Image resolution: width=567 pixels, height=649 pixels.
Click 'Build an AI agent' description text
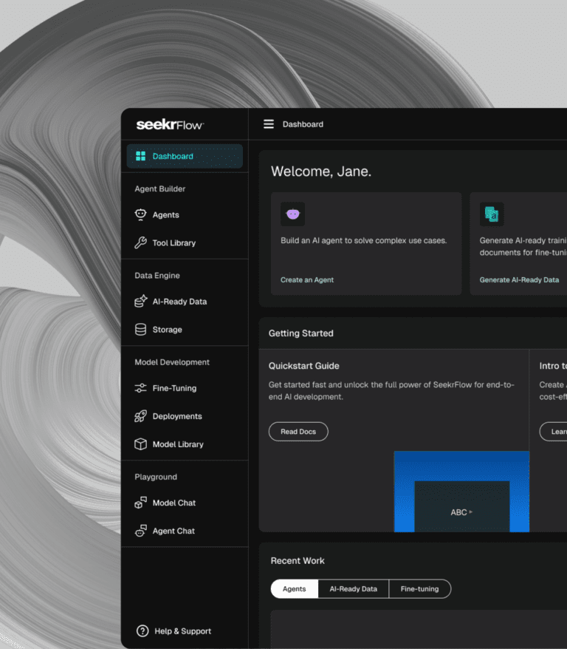pyautogui.click(x=364, y=240)
